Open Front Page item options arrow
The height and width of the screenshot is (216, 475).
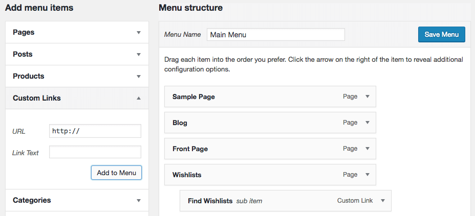coord(367,149)
